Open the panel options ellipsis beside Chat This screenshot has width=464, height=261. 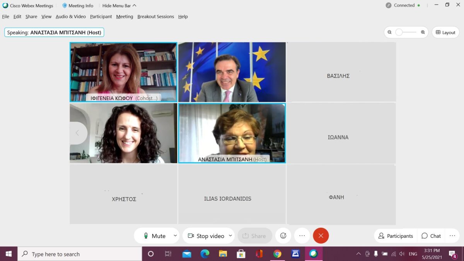pos(452,235)
